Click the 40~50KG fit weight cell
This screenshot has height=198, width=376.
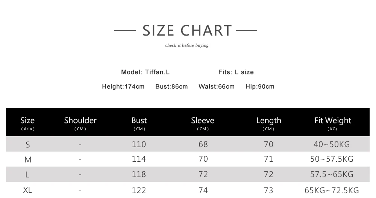point(332,144)
